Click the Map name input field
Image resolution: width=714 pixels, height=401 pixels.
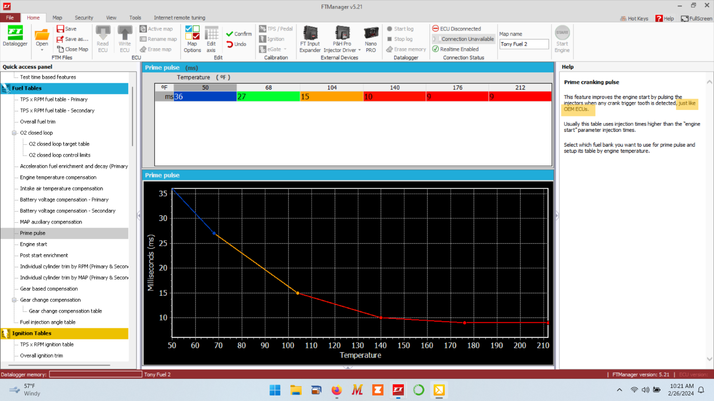524,44
